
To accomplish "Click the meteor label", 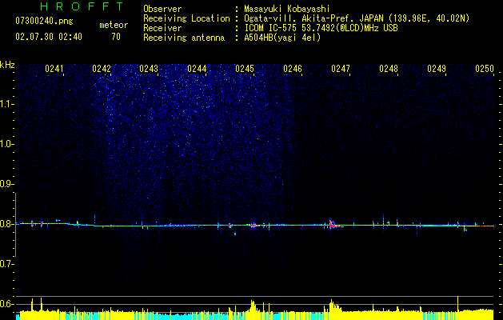I will 114,25.
